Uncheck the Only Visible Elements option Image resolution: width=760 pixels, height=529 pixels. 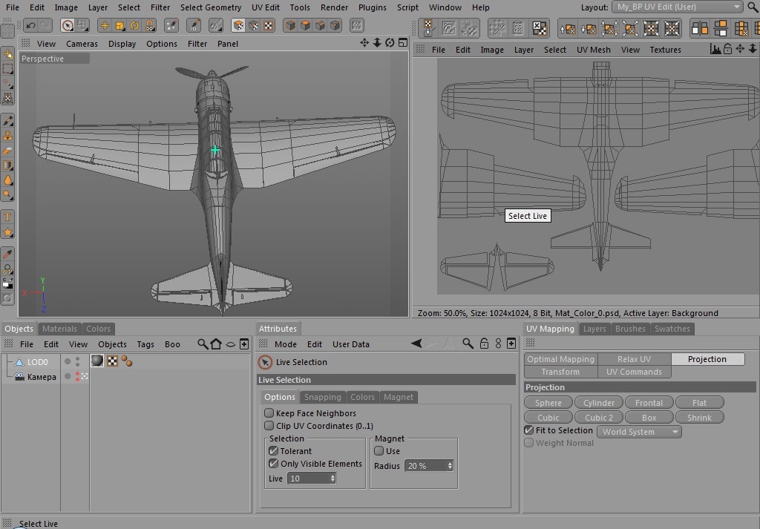pyautogui.click(x=273, y=464)
